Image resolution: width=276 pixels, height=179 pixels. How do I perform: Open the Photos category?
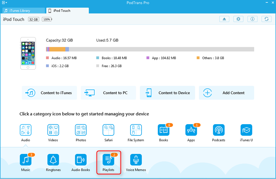(x=81, y=130)
